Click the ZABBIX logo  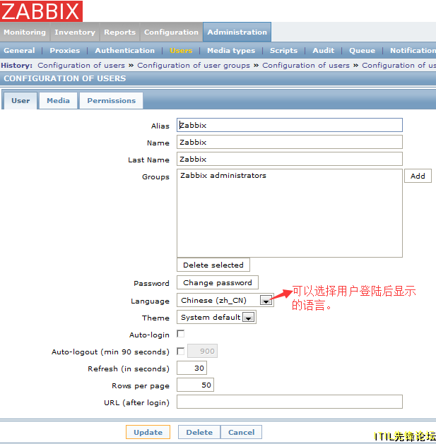pos(42,11)
